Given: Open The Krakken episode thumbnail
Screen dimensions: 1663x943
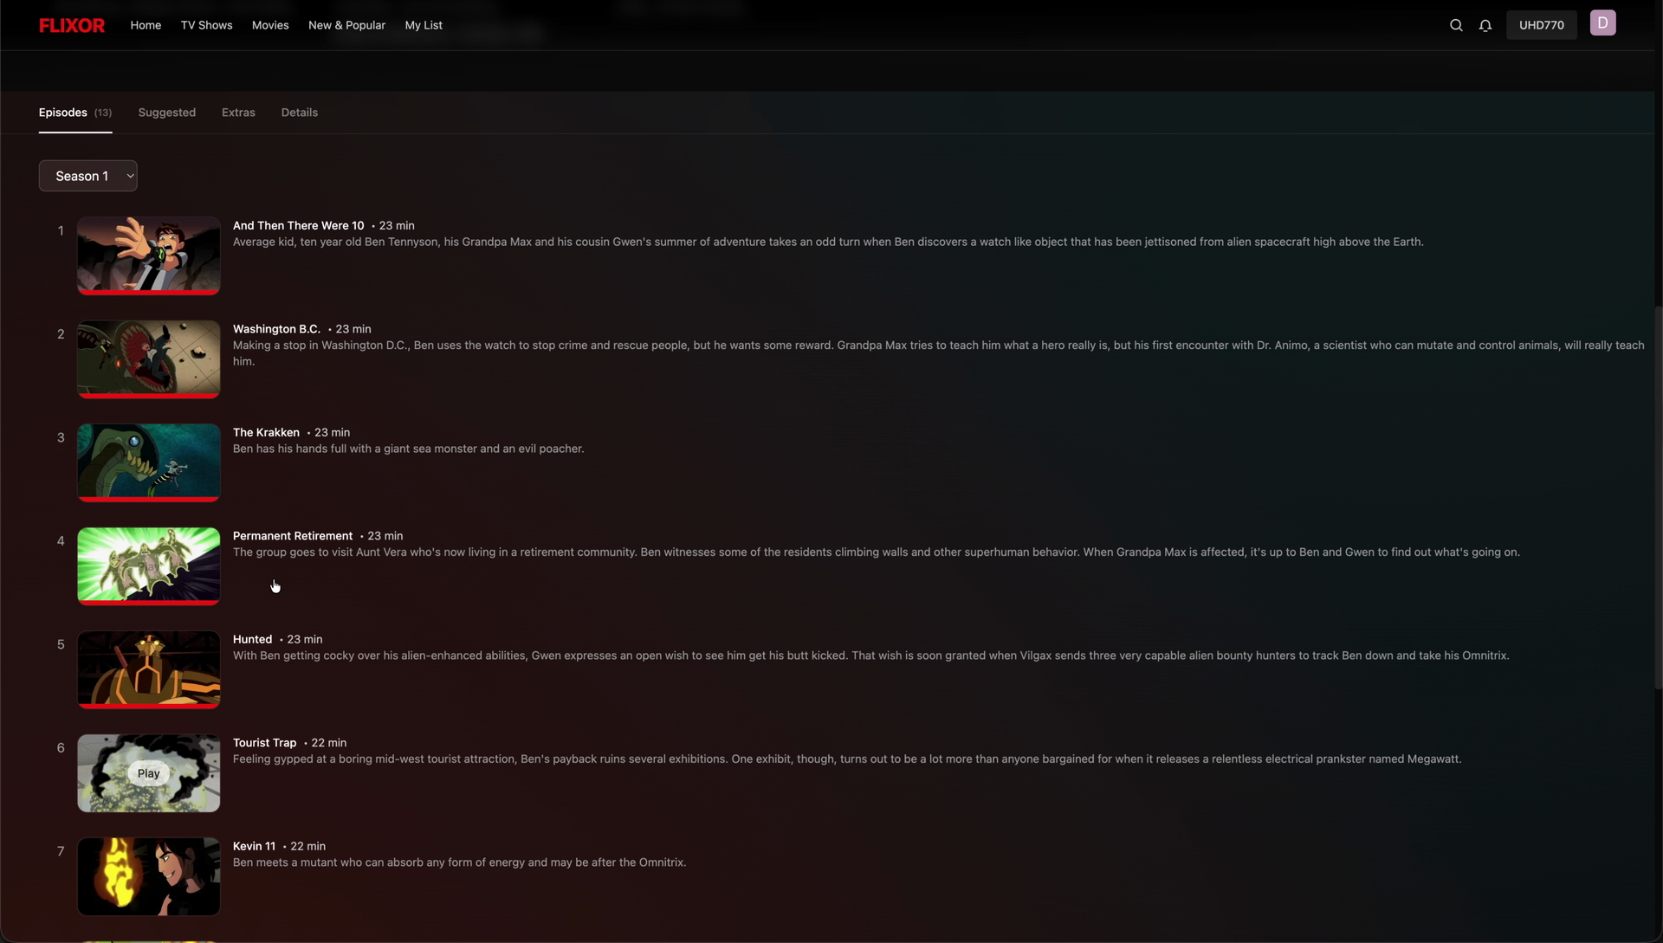Looking at the screenshot, I should tap(149, 462).
